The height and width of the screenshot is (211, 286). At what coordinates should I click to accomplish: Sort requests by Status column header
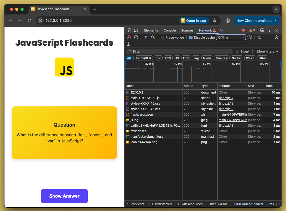(x=191, y=86)
